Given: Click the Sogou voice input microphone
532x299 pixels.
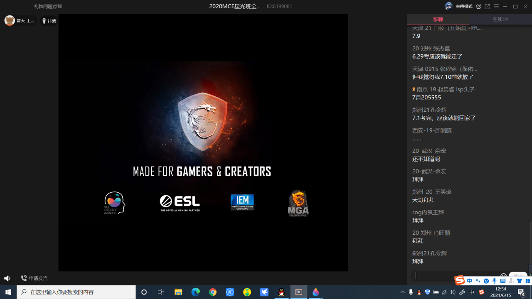Looking at the screenshot, I should coord(495,281).
